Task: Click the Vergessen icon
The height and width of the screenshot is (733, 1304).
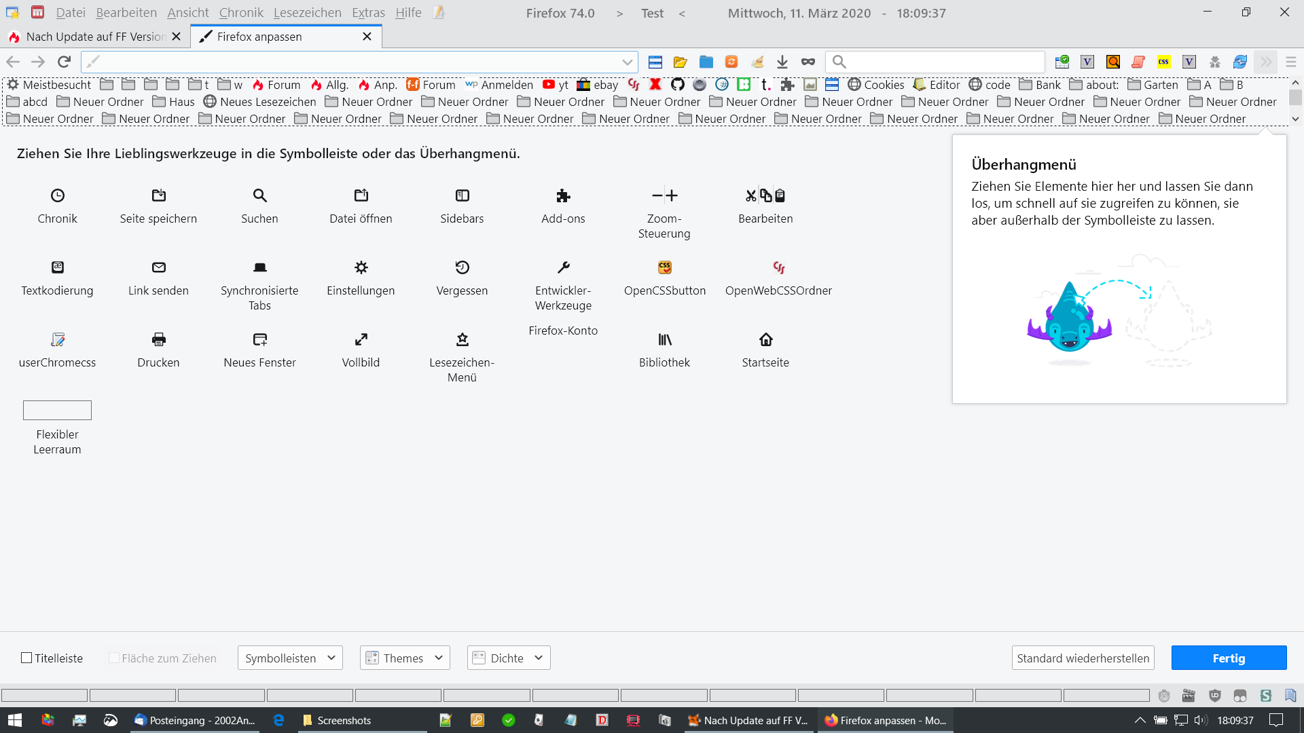Action: (x=462, y=267)
